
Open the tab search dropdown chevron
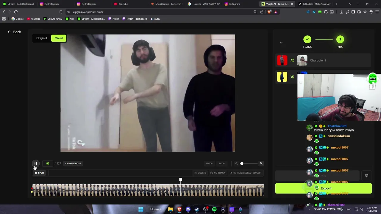click(x=350, y=4)
